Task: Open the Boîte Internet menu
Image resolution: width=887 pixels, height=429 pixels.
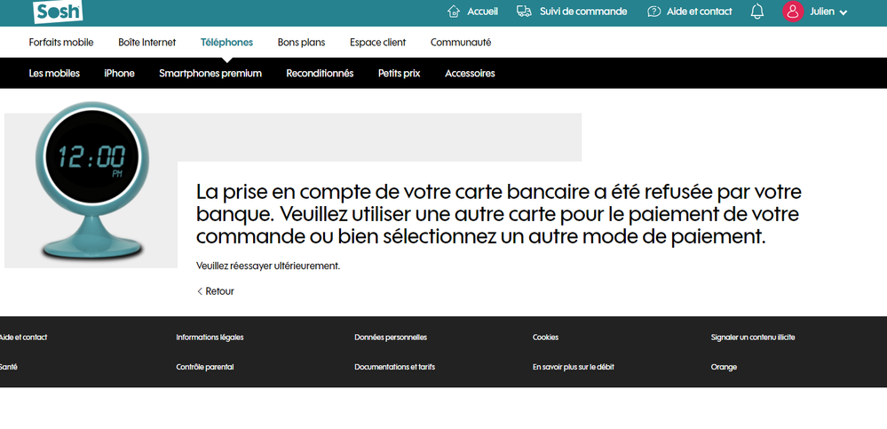Action: coord(147,42)
